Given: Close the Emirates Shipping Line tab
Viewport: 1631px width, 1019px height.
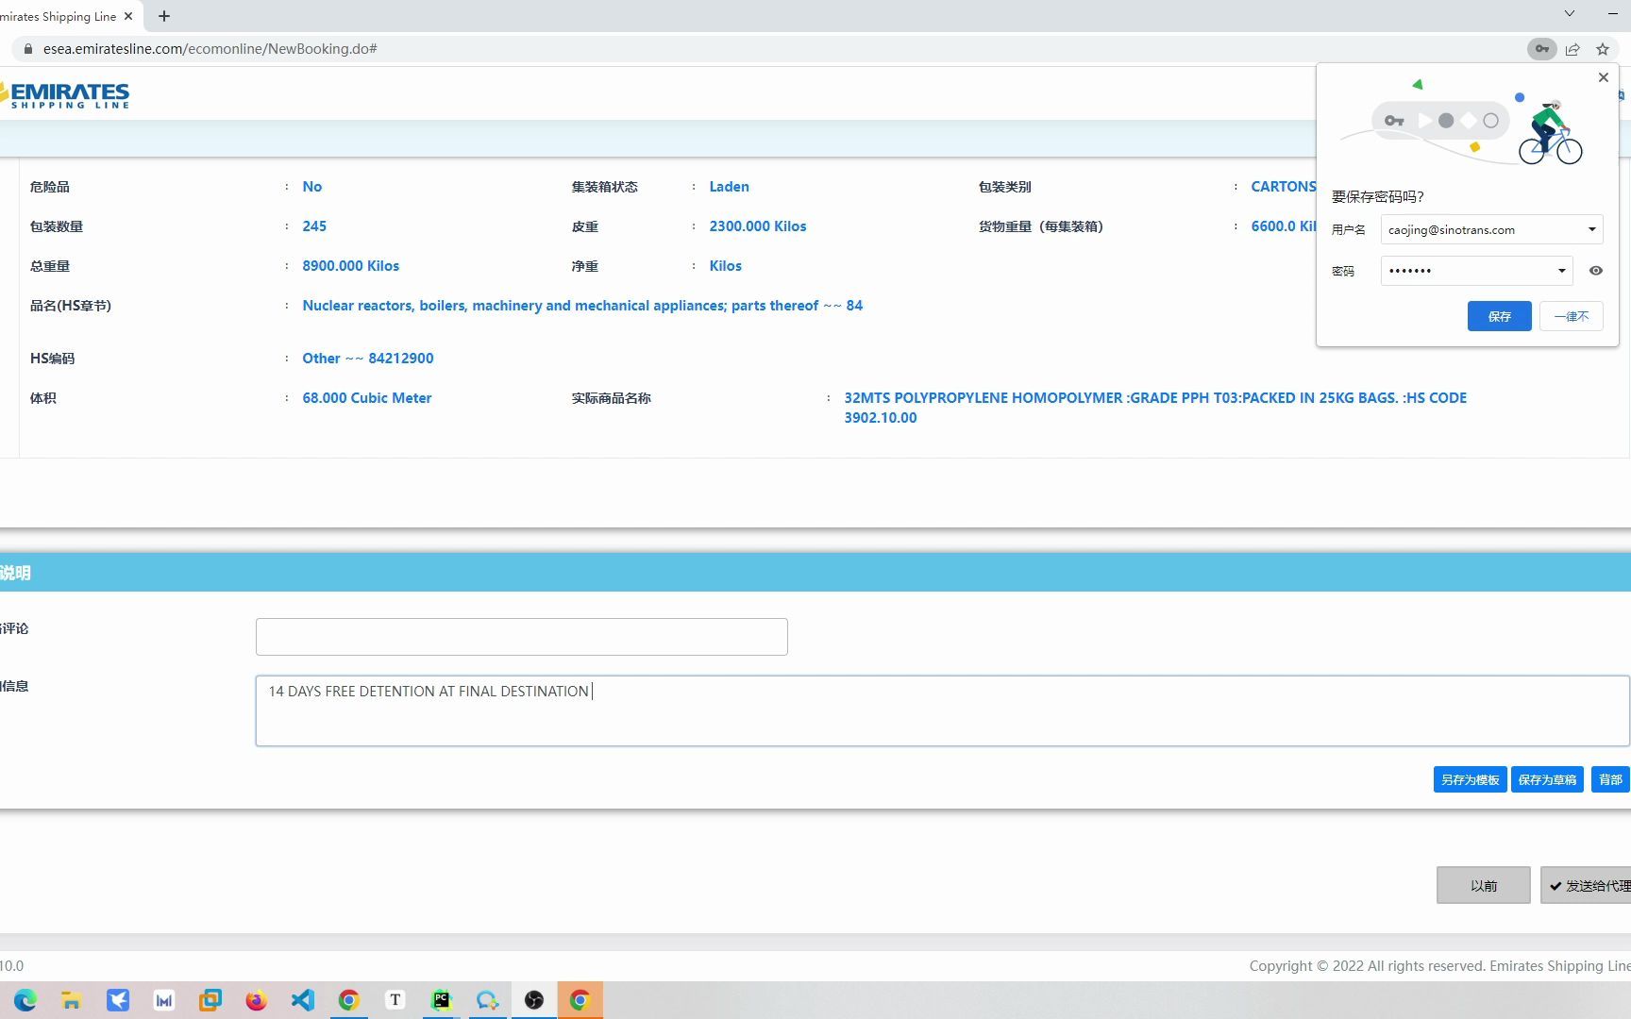Looking at the screenshot, I should (128, 16).
